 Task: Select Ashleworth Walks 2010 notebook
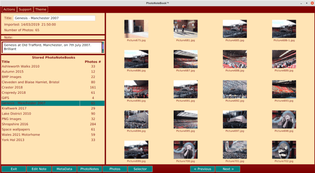(x=53, y=67)
